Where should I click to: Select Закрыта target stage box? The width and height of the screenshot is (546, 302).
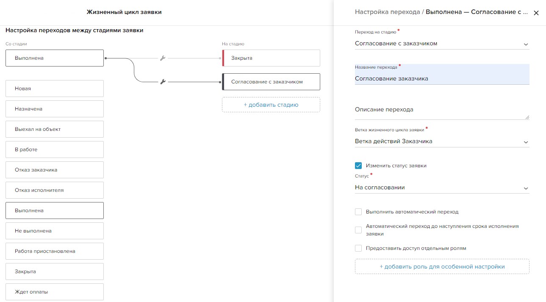pos(271,58)
